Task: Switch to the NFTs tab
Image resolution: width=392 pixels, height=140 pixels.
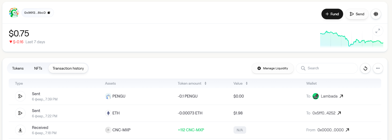Action: coord(38,68)
